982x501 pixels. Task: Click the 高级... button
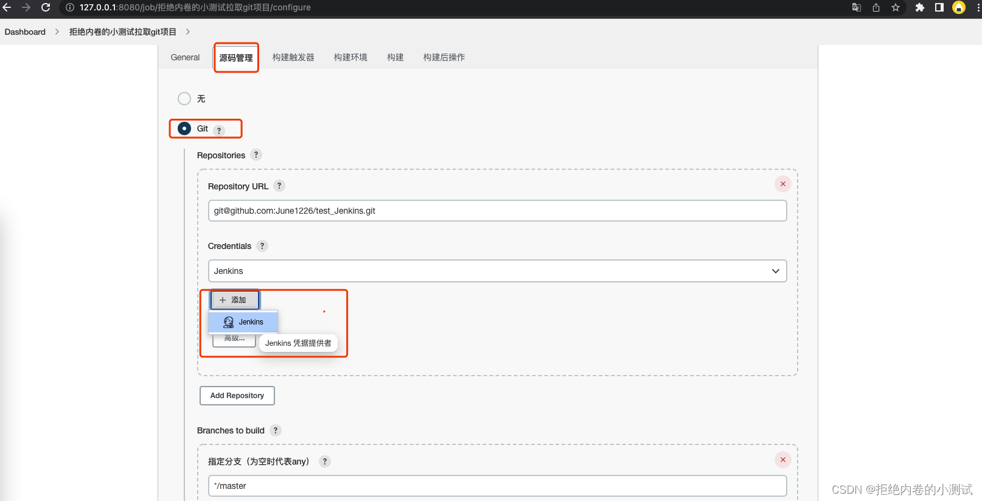point(234,340)
